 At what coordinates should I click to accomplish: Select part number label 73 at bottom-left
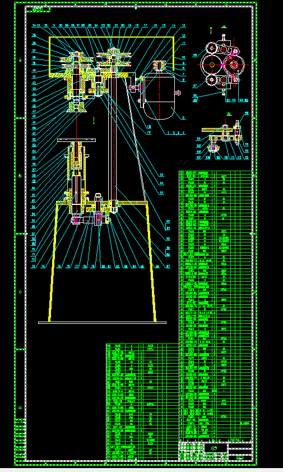[34, 267]
